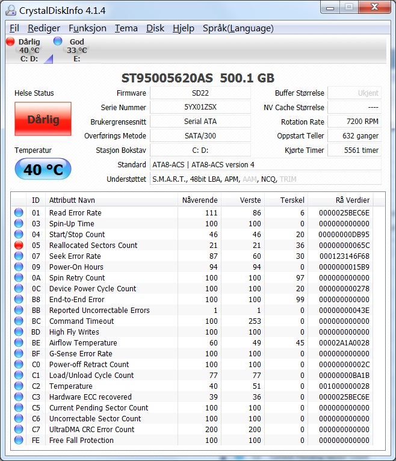Click the Terskel column header
396x461 pixels.
pos(286,200)
